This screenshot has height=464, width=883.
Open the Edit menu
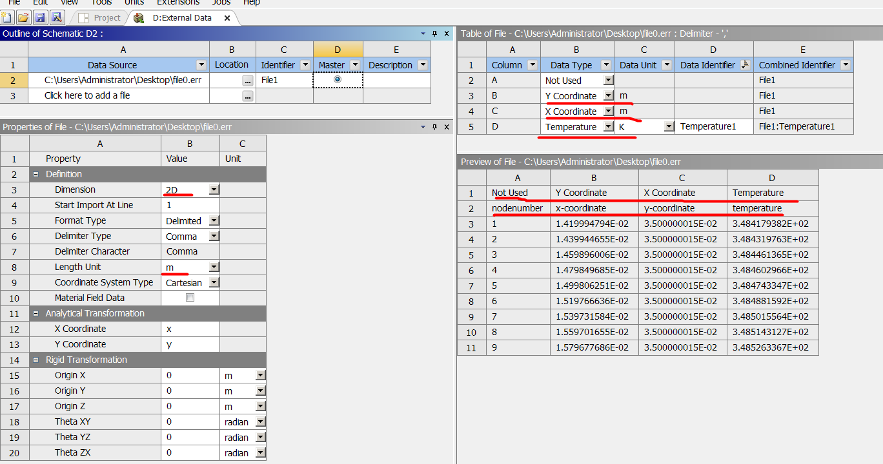click(41, 3)
